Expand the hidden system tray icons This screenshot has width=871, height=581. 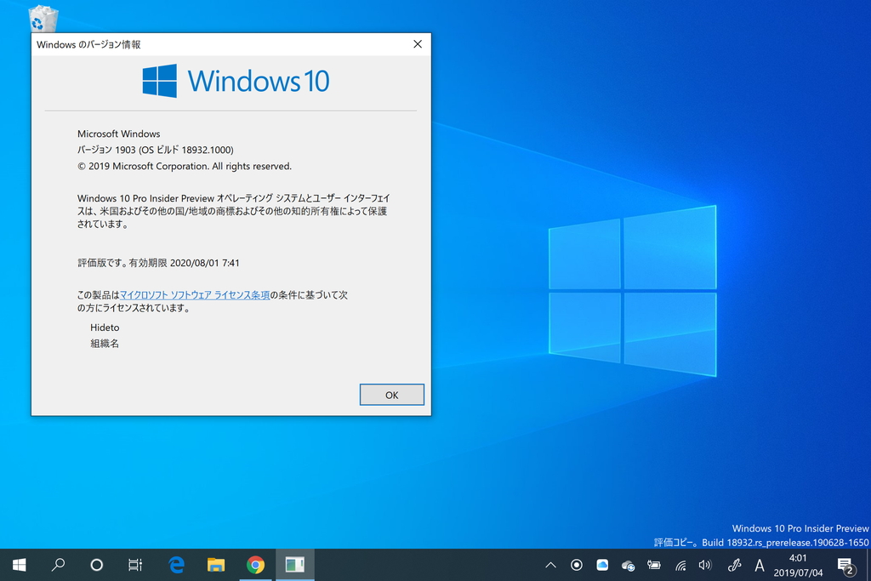550,565
